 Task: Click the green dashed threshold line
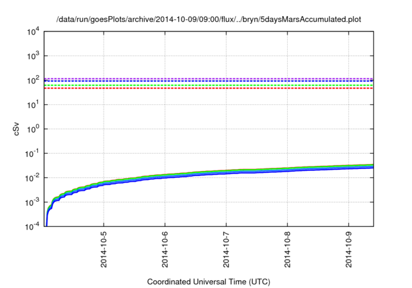point(209,85)
